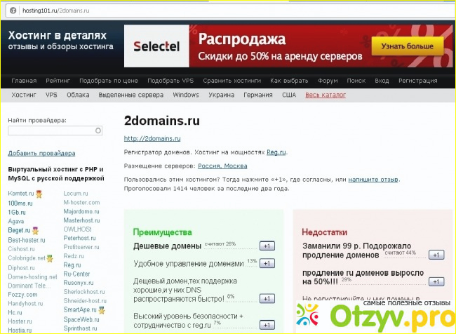Click the award icon beside SmartApe.ru
The image size is (456, 334).
point(101,309)
